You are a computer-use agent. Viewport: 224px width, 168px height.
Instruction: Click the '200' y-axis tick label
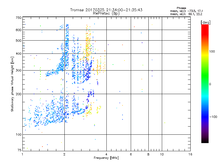19,94
